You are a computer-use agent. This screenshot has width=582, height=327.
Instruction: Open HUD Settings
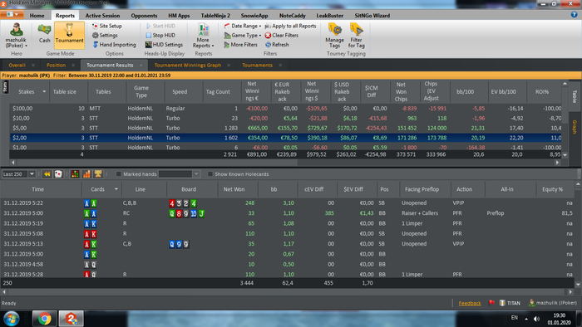click(x=164, y=45)
